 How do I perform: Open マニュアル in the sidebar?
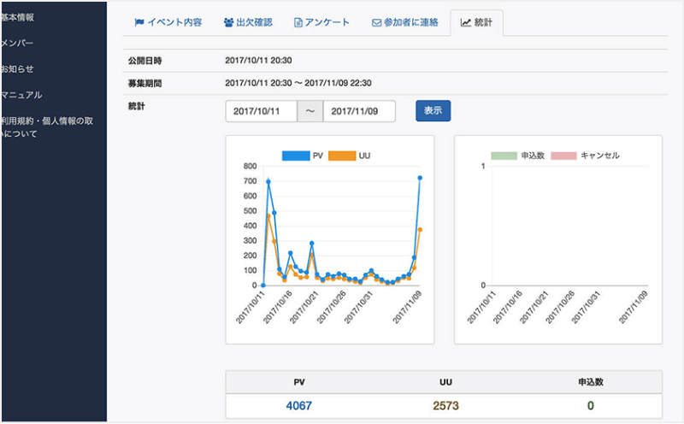(22, 95)
